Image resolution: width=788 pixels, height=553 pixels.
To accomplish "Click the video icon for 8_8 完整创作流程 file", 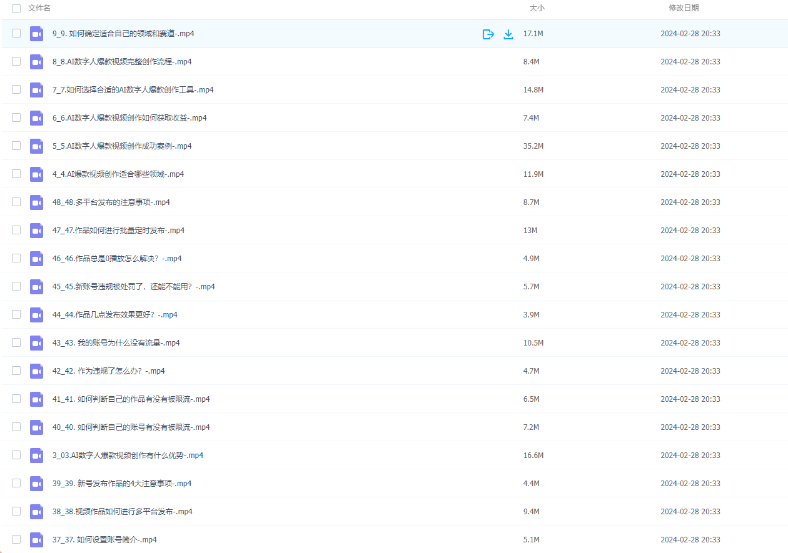I will [x=36, y=62].
